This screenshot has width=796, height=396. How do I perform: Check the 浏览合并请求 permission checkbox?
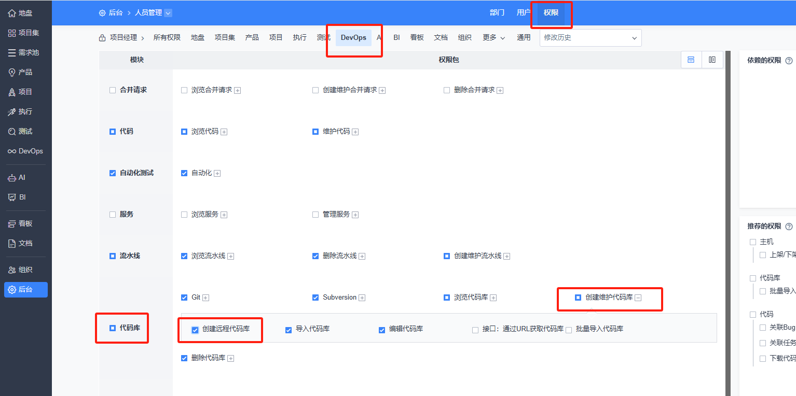tap(184, 90)
